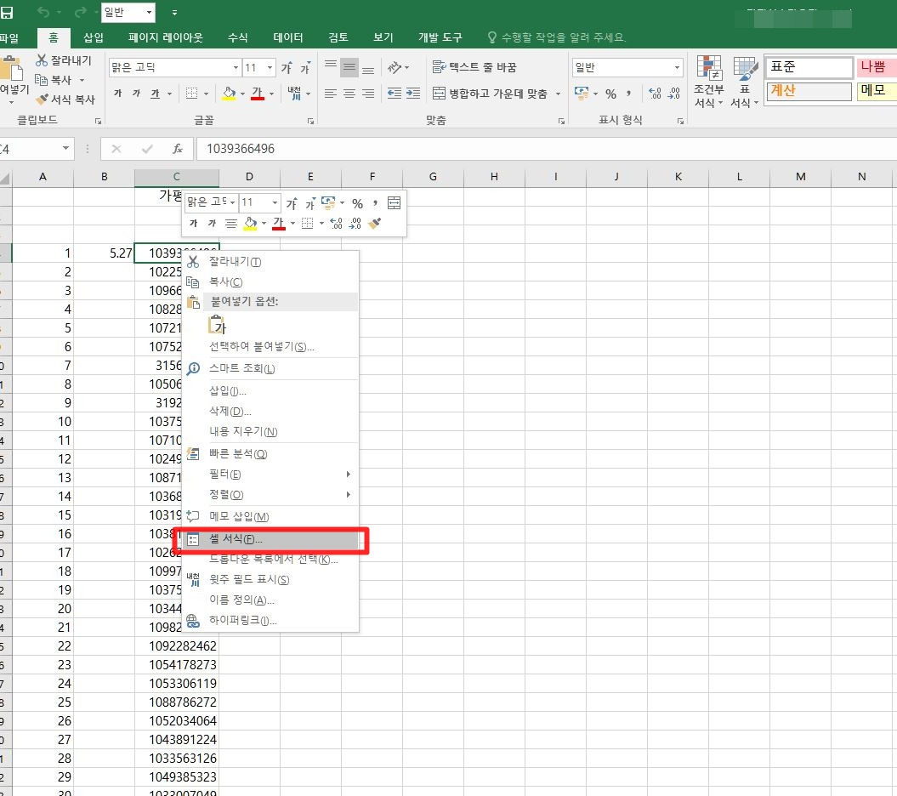The image size is (897, 796).
Task: Select the fill color bucket icon in ribbon
Action: coord(229,94)
